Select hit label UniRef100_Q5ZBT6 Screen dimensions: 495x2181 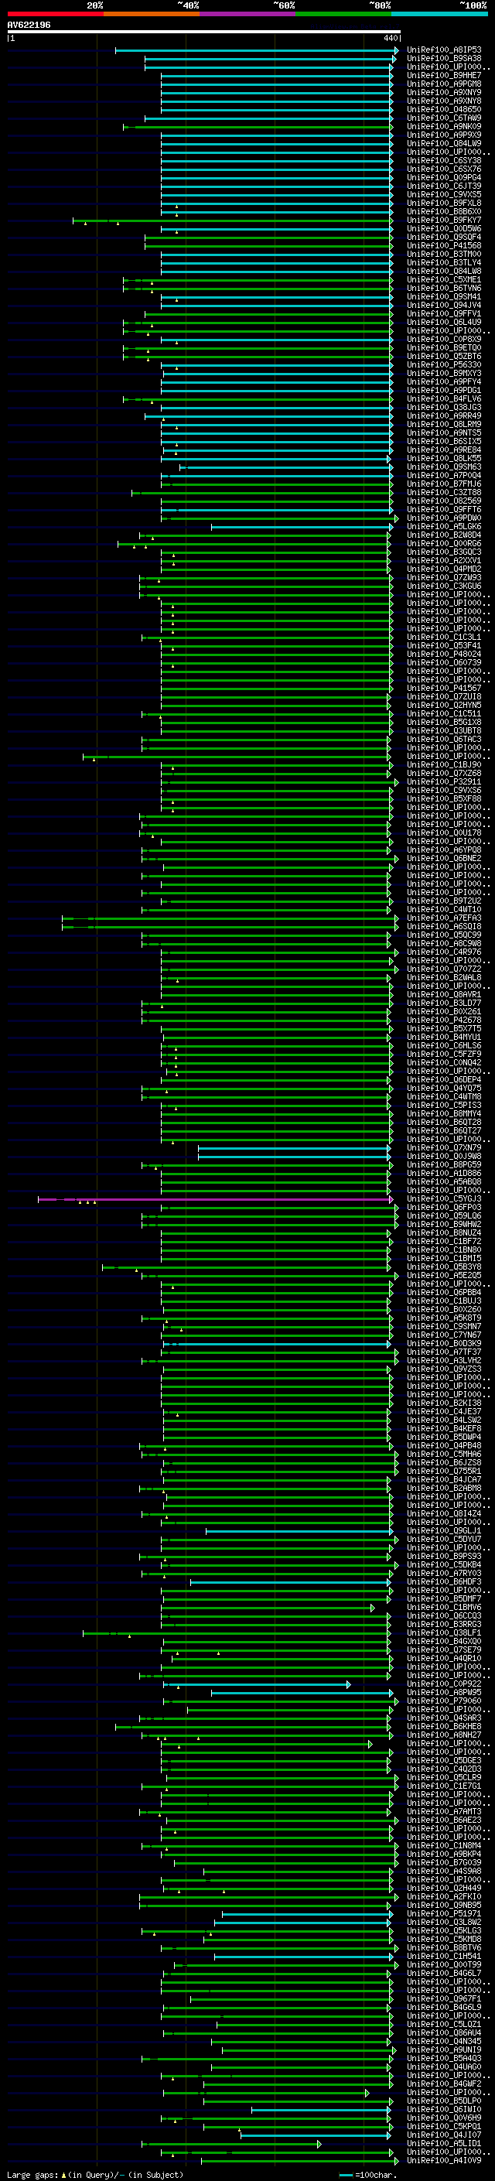(444, 357)
